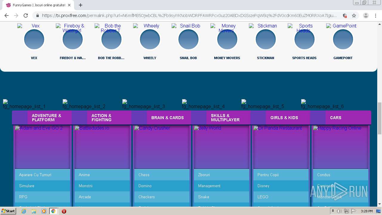Open the Snail Bob game icon

click(x=188, y=39)
